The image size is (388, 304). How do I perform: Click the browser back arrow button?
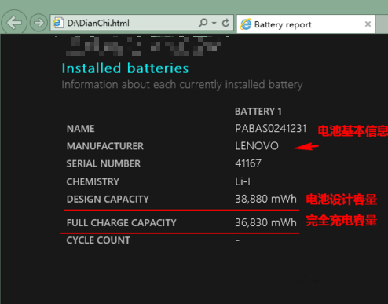click(x=14, y=23)
